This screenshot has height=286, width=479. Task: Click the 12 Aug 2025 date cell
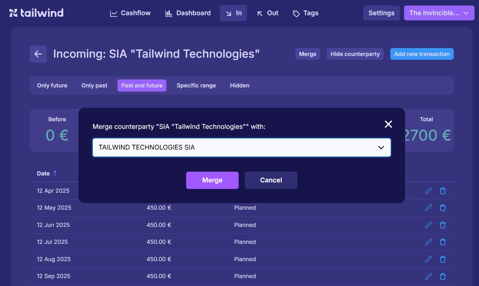click(54, 259)
